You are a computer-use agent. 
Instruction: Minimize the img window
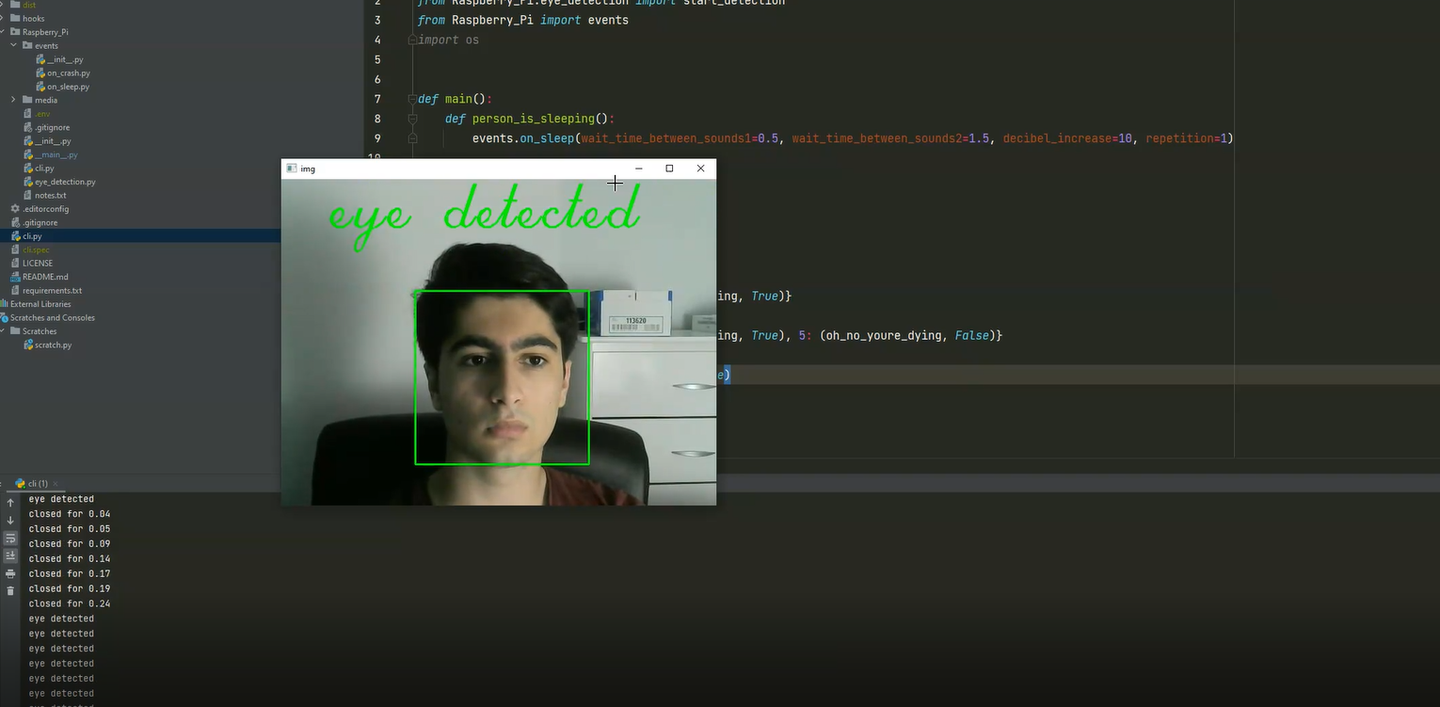[639, 169]
